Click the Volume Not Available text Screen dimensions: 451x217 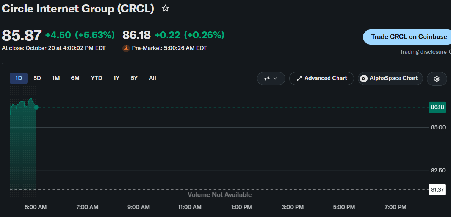[220, 195]
